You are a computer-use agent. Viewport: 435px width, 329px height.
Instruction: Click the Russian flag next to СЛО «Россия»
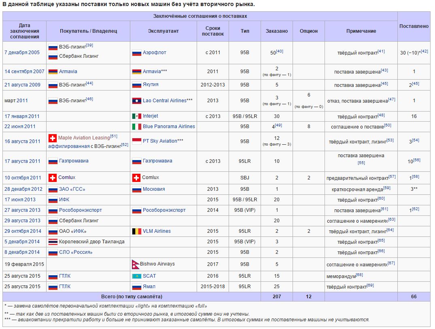coord(53,252)
